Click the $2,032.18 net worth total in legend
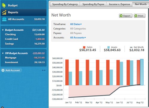 click(137, 50)
